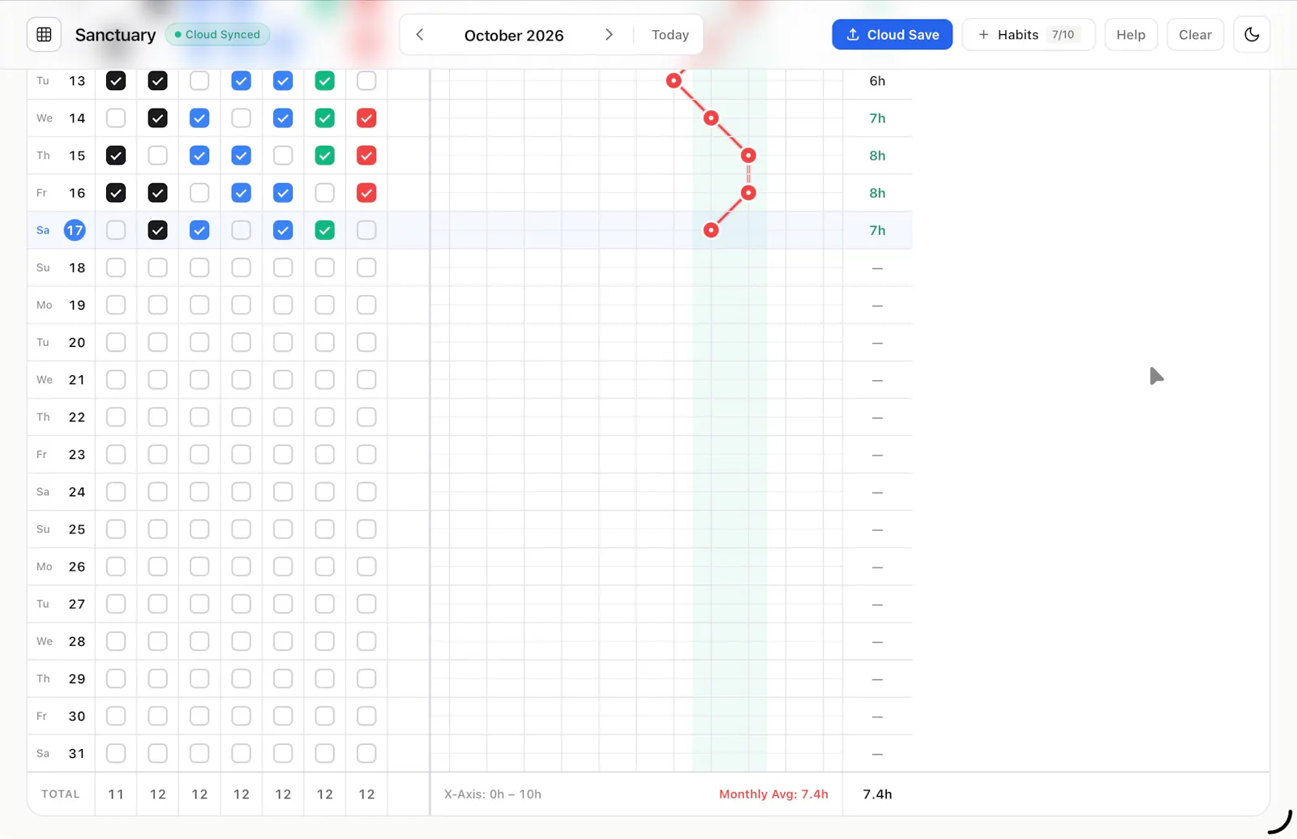Click the 6h sleep value for Tu 13
The width and height of the screenshot is (1297, 839).
[877, 81]
